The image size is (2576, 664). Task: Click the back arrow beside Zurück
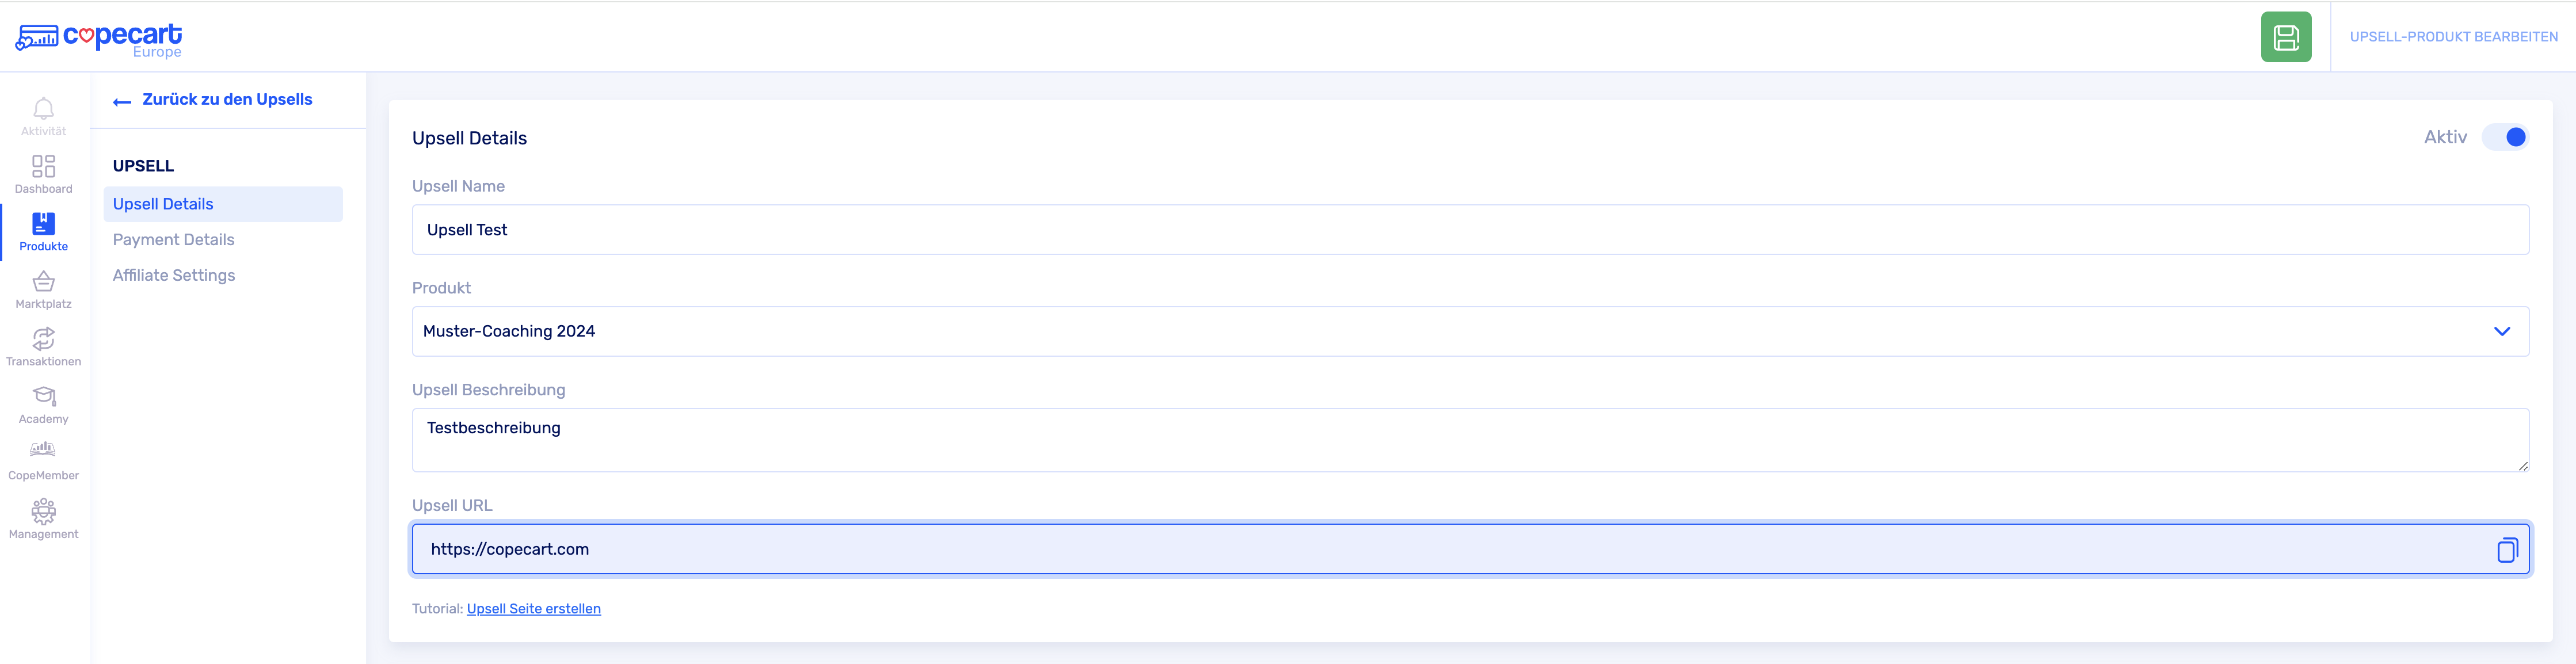coord(122,101)
